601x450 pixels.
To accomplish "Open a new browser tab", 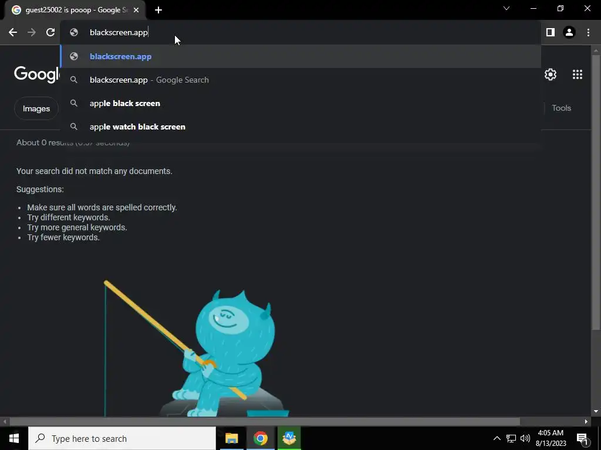I will 158,10.
